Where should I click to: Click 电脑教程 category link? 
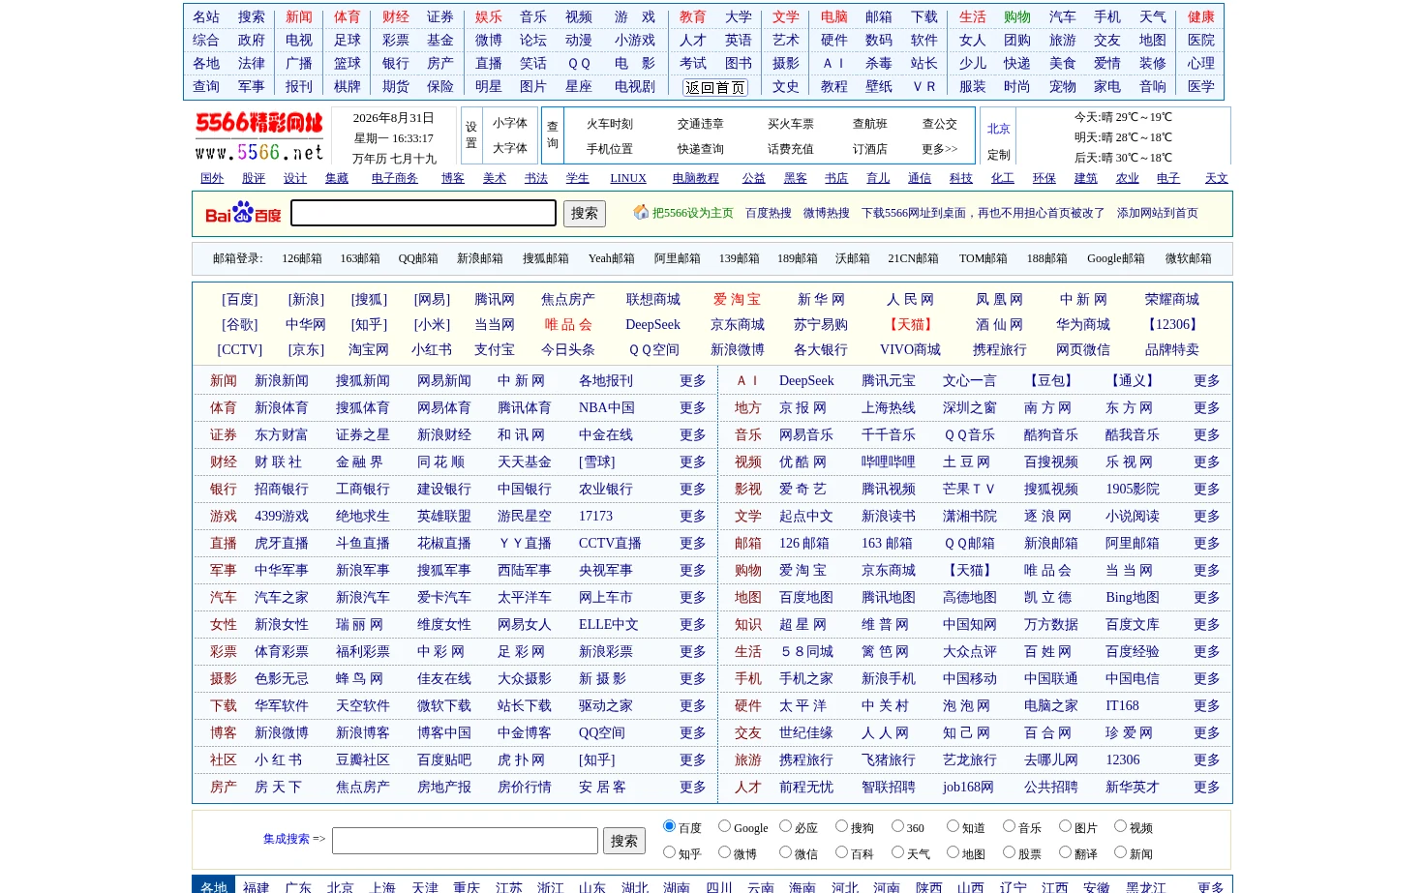coord(696,178)
